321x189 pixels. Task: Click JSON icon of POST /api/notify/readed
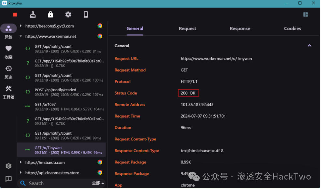pyautogui.click(x=28, y=92)
